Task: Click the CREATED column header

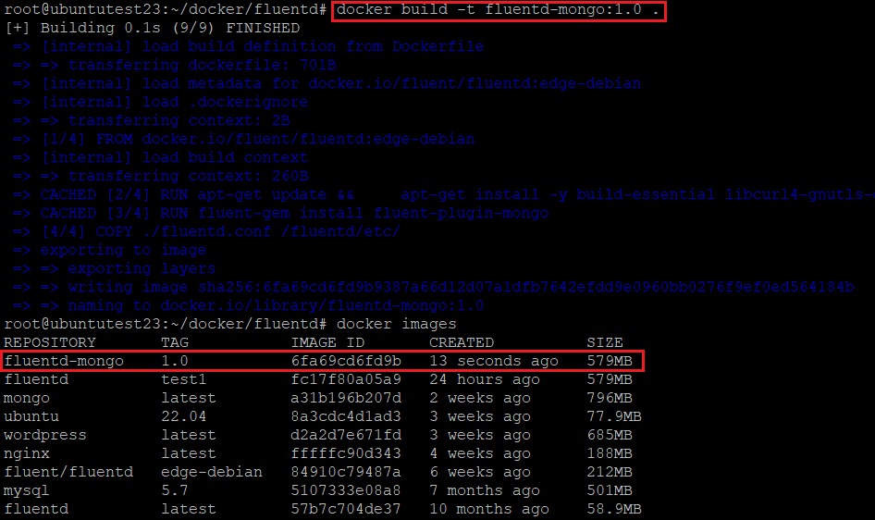Action: pos(462,342)
